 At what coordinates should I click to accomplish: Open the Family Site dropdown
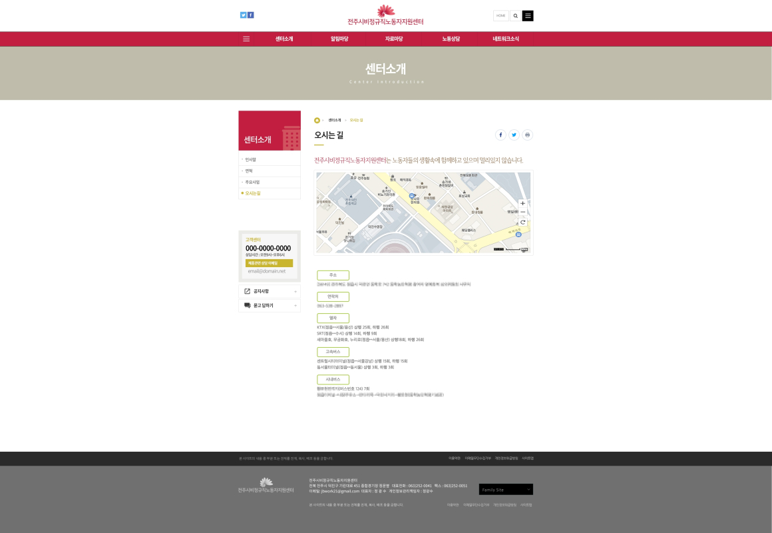506,490
